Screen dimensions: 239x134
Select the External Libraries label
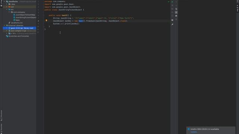point(16,25)
